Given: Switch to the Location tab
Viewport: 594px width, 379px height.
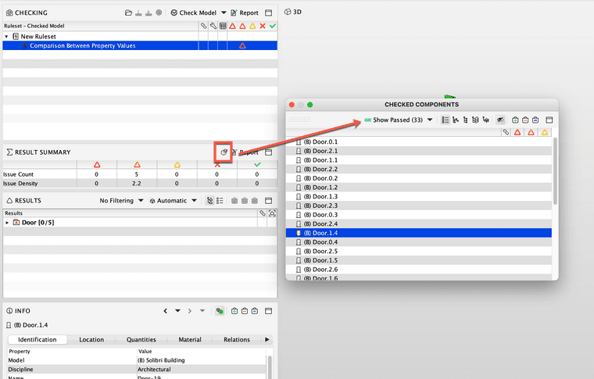Looking at the screenshot, I should pos(91,340).
